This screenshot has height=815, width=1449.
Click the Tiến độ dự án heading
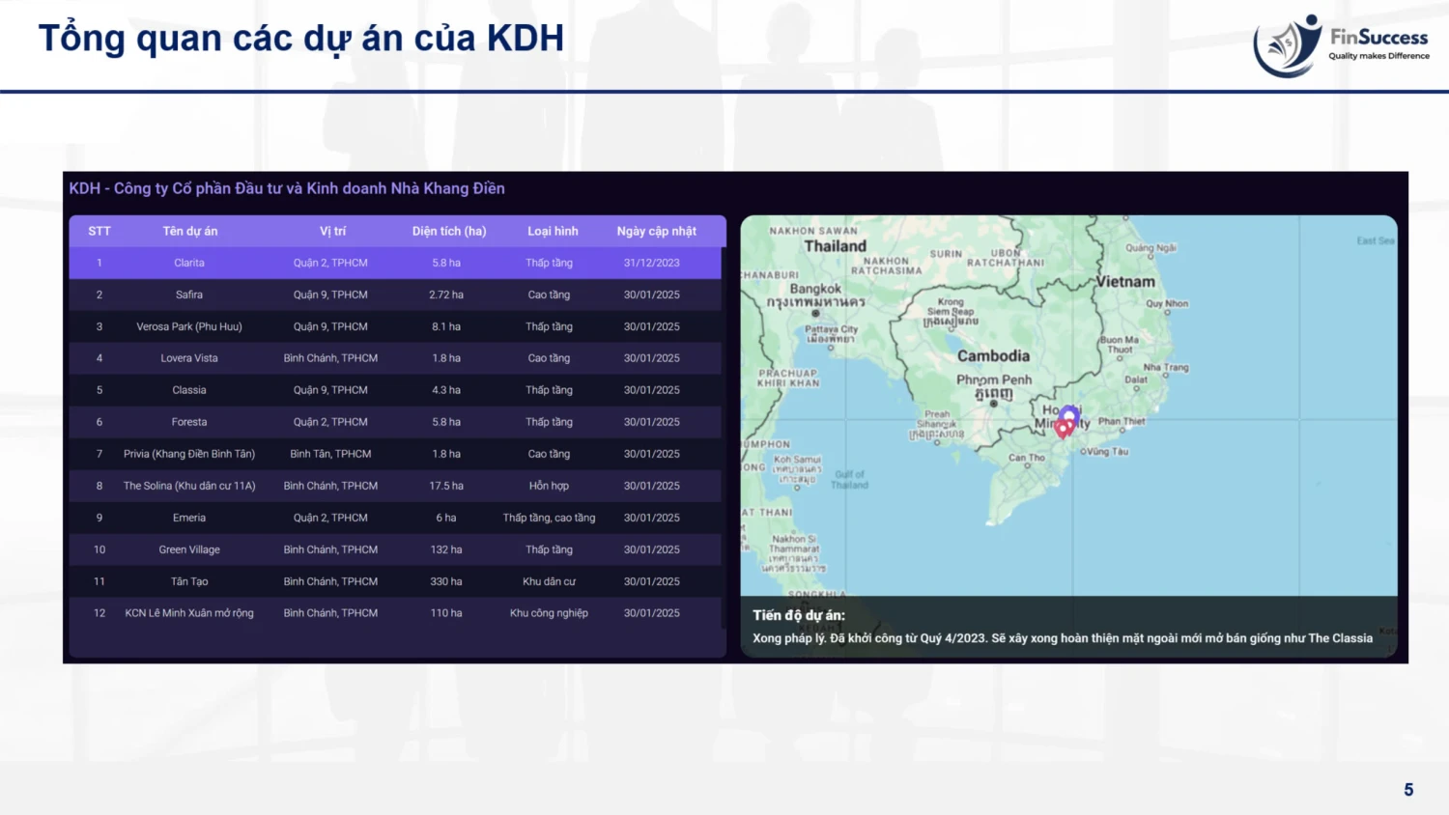click(799, 615)
